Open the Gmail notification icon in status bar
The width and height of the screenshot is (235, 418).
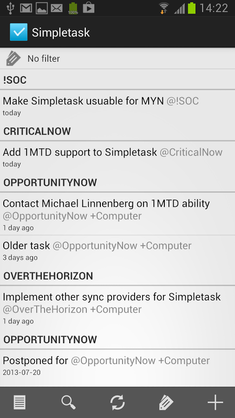point(26,8)
